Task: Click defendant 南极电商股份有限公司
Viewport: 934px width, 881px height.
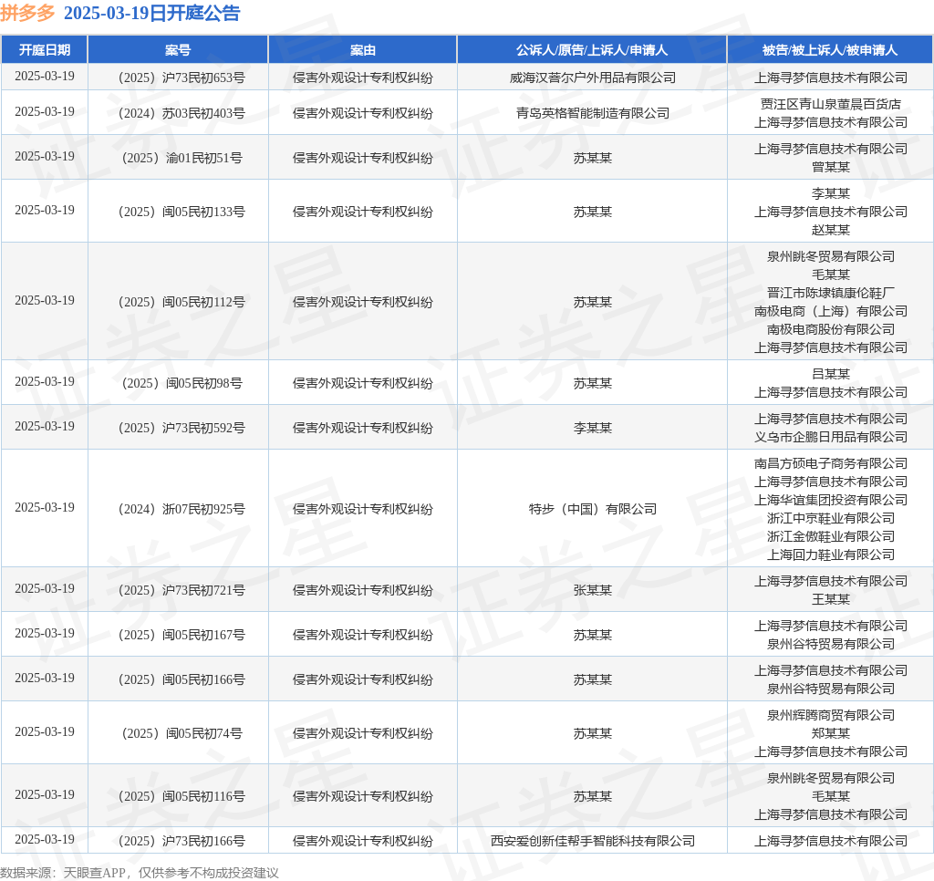Action: (830, 329)
